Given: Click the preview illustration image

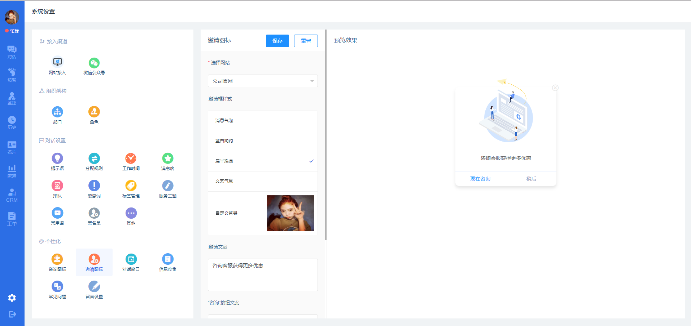Looking at the screenshot, I should click(506, 111).
